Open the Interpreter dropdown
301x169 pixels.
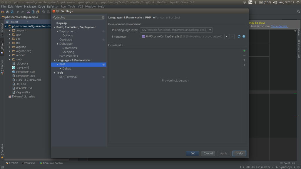click(x=227, y=36)
